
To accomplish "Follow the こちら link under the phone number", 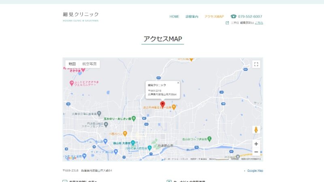I will (x=259, y=23).
